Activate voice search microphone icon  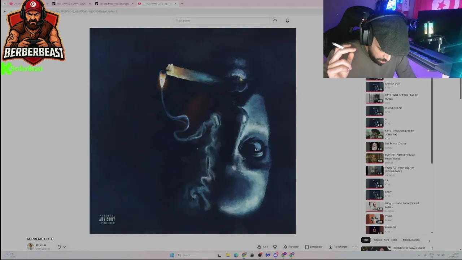tap(287, 21)
